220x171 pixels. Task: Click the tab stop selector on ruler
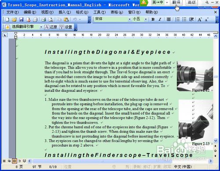tap(5, 35)
